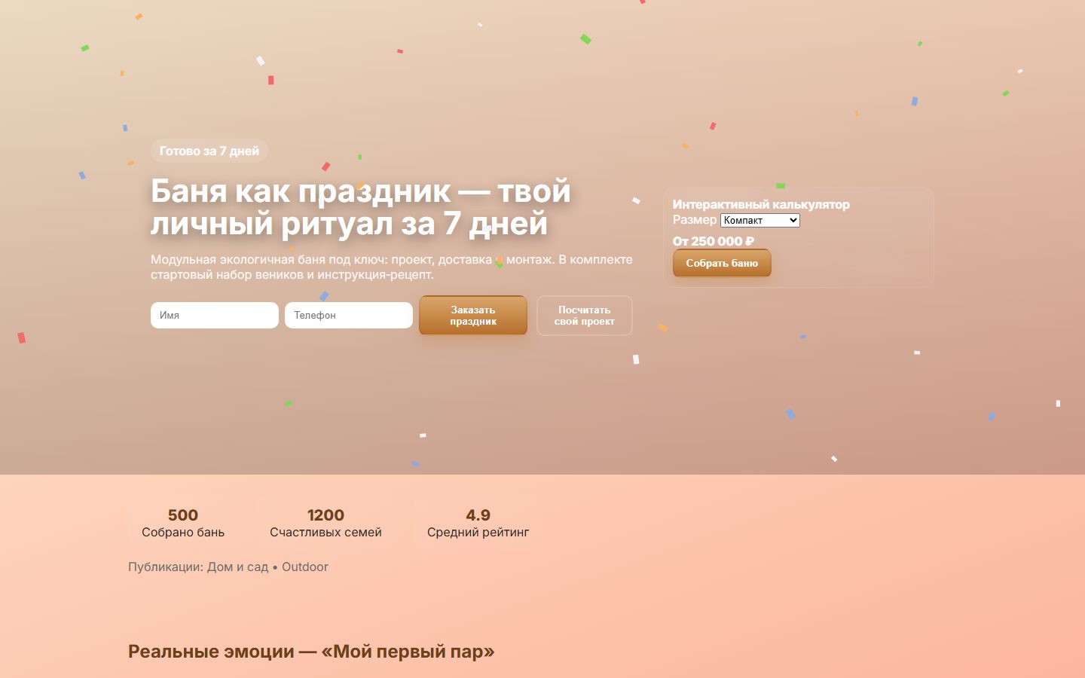Click the Реальные эмоции — «Мой первый пар» heading
The height and width of the screenshot is (678, 1085).
pos(311,652)
